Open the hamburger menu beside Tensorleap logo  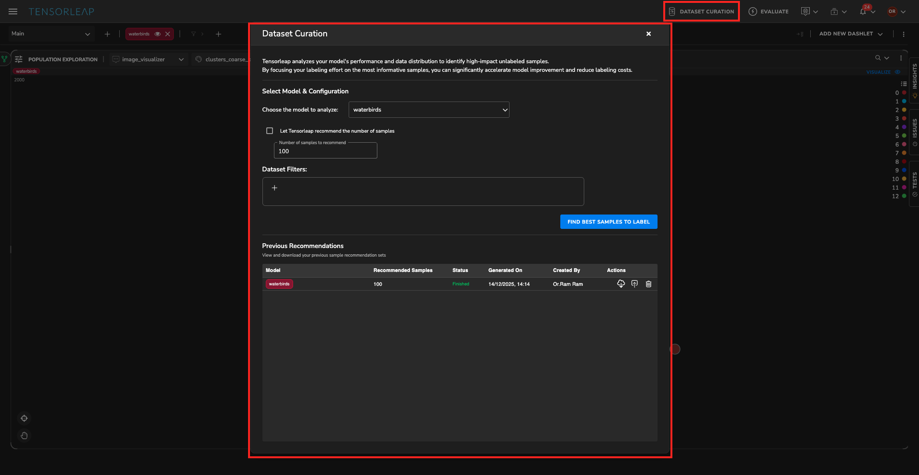point(13,11)
